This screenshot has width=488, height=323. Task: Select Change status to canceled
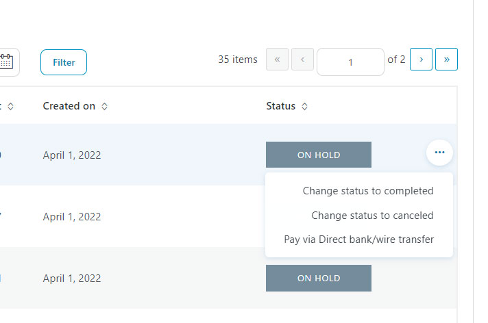(x=372, y=215)
